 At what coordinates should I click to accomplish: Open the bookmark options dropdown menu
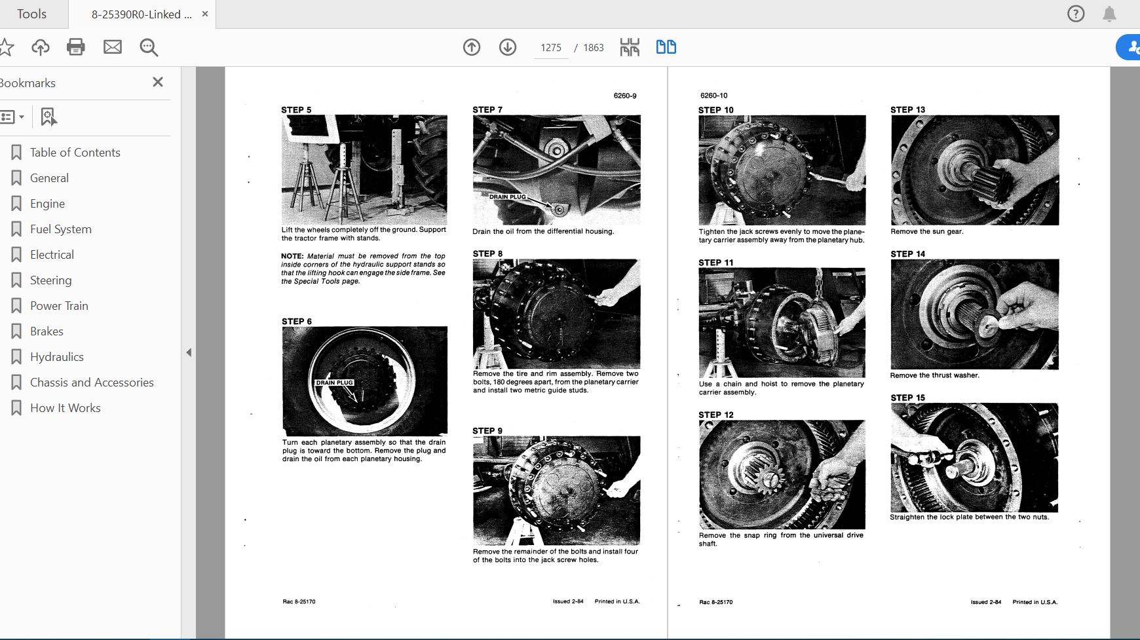pyautogui.click(x=12, y=117)
